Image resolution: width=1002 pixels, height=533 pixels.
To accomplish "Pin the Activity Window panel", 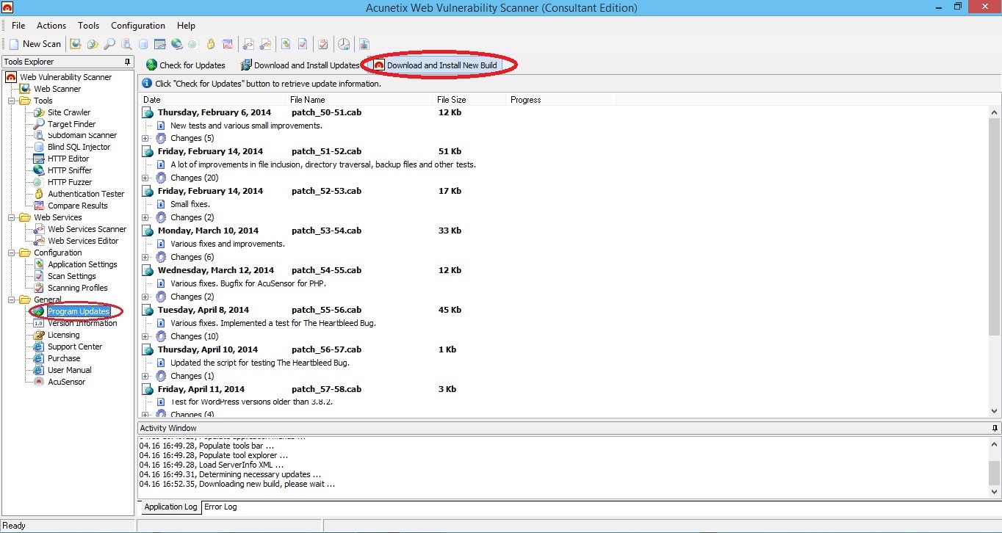I will 995,428.
